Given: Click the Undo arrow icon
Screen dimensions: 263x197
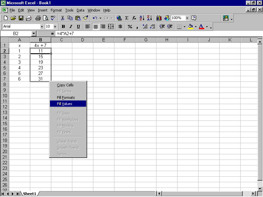Looking at the screenshot, I should [x=95, y=18].
